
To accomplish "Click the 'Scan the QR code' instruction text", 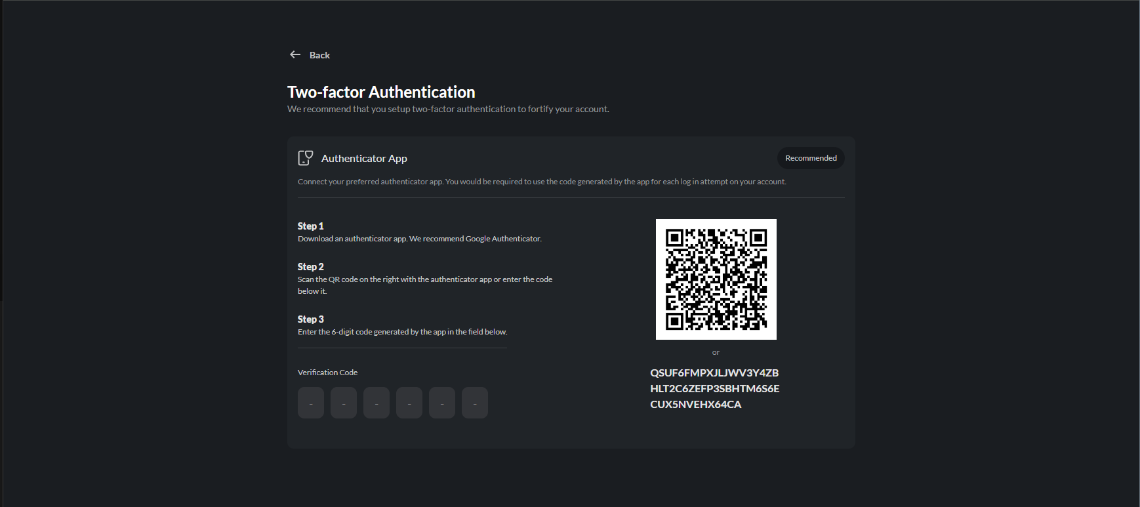I will [425, 285].
